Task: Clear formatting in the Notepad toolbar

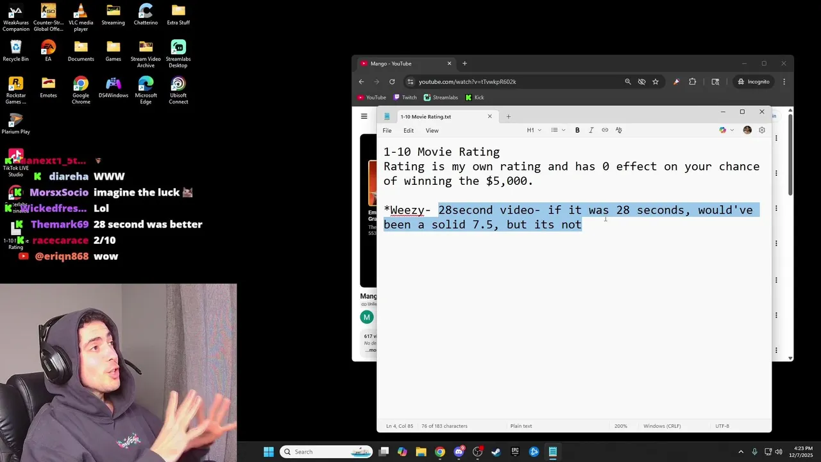Action: (619, 130)
